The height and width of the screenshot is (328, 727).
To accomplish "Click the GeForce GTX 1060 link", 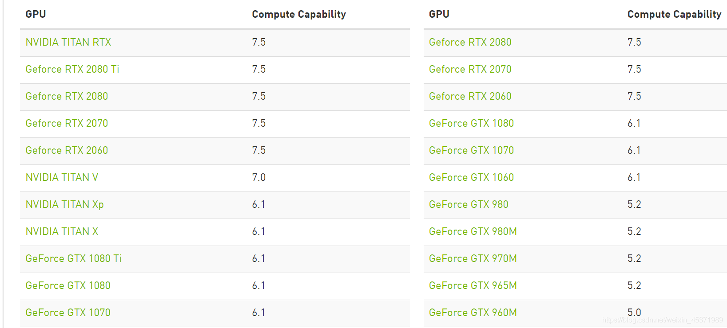I will point(471,177).
